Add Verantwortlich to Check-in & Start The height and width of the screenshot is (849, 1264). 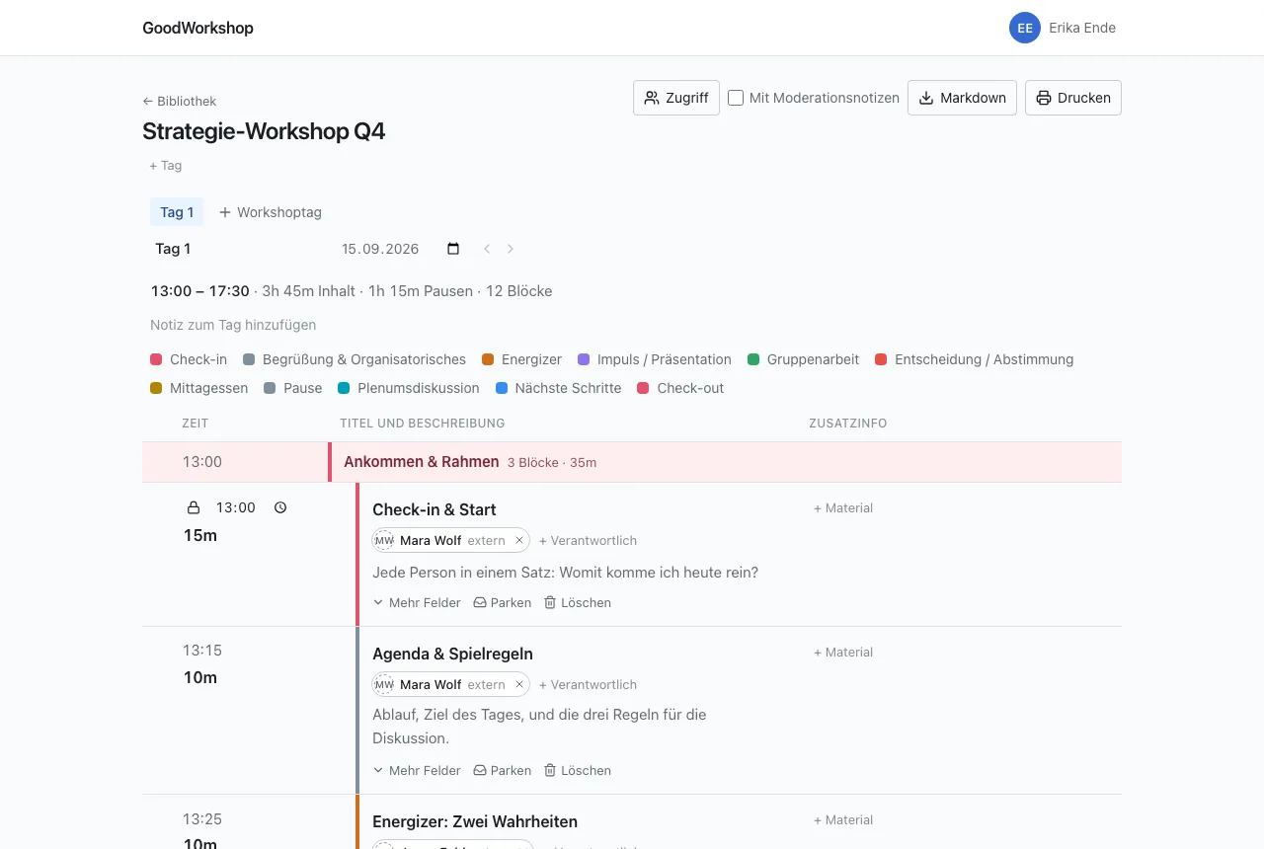[x=588, y=540]
